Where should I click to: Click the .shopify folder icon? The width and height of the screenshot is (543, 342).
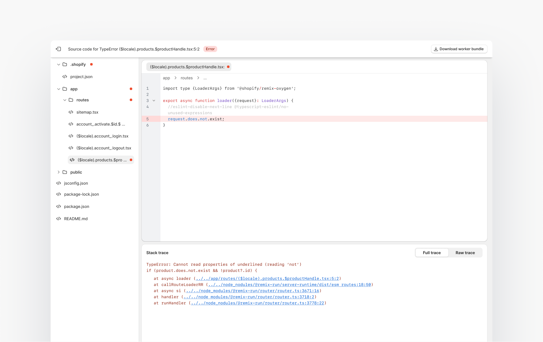pyautogui.click(x=65, y=64)
